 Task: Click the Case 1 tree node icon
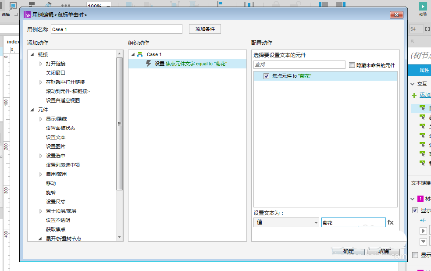[x=140, y=54]
